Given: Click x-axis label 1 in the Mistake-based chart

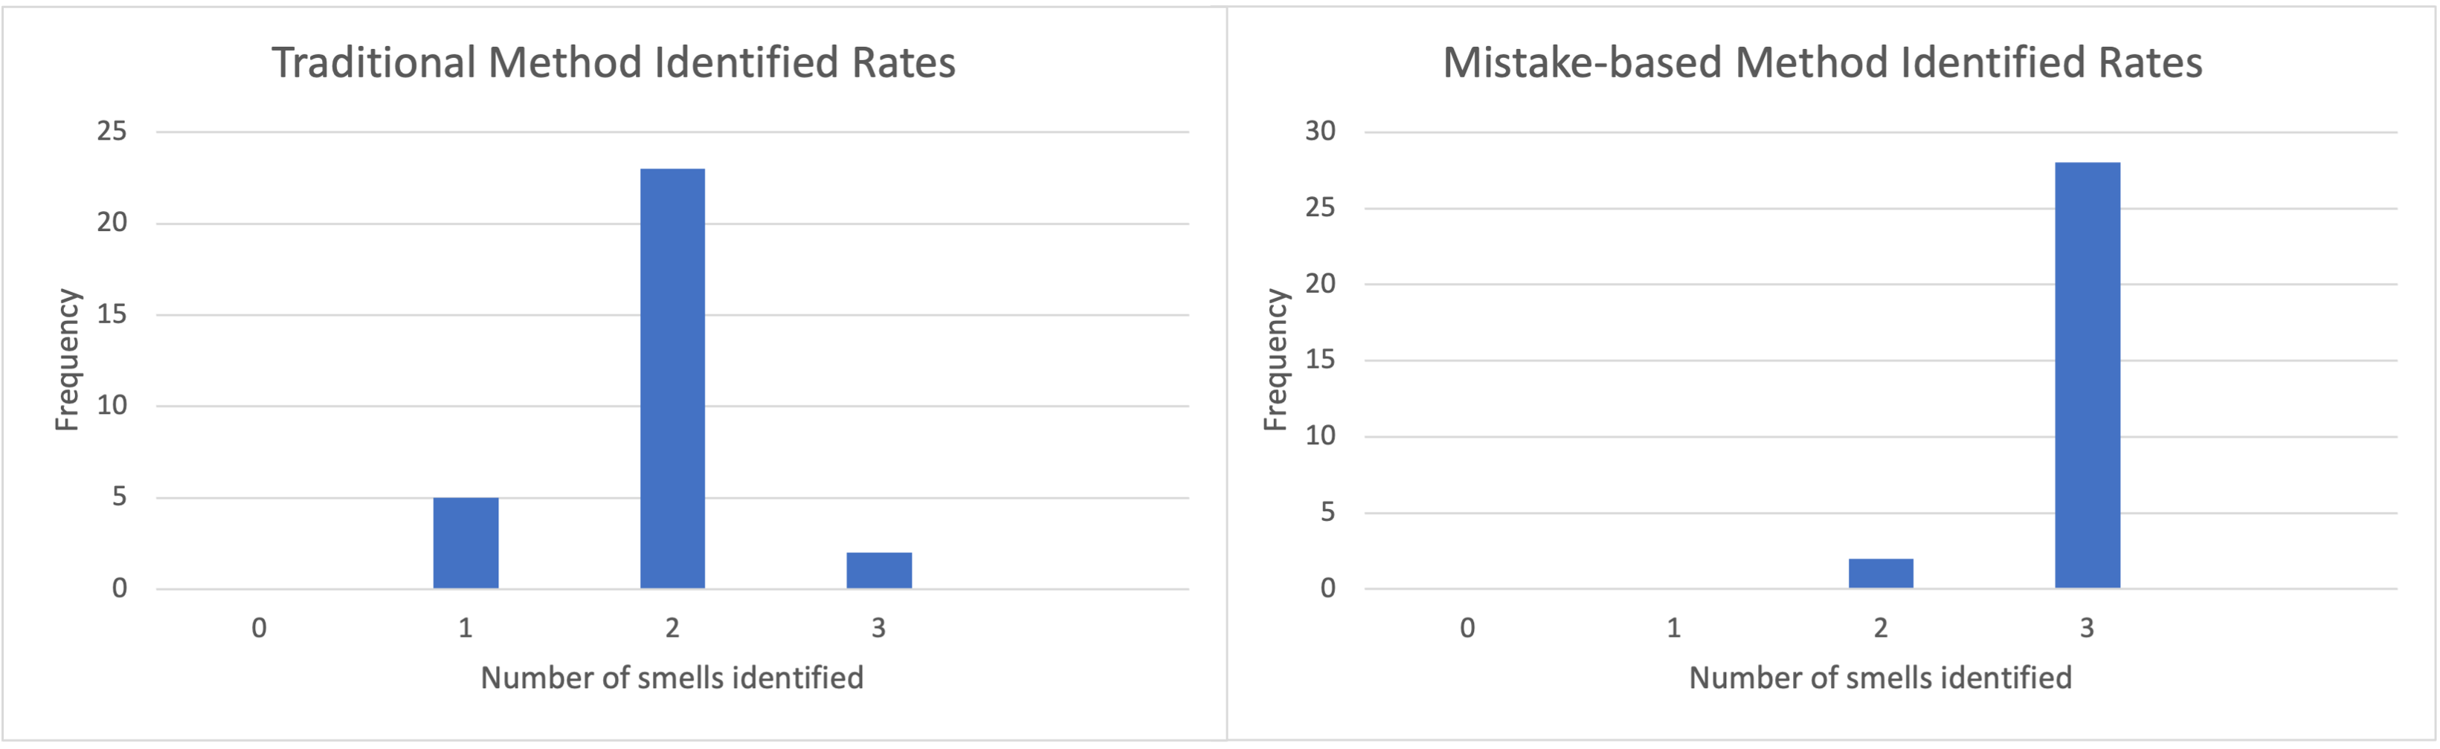Looking at the screenshot, I should (x=1674, y=628).
